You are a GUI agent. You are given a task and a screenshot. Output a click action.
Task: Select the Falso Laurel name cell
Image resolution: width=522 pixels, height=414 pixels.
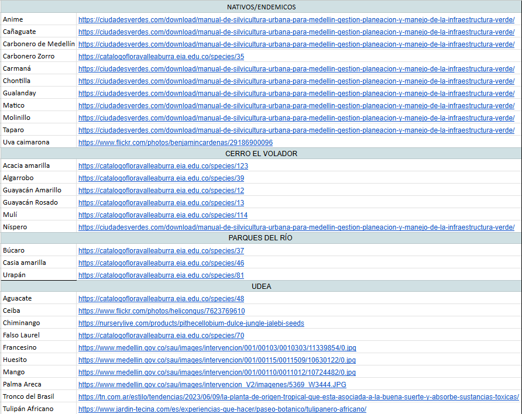[39, 335]
